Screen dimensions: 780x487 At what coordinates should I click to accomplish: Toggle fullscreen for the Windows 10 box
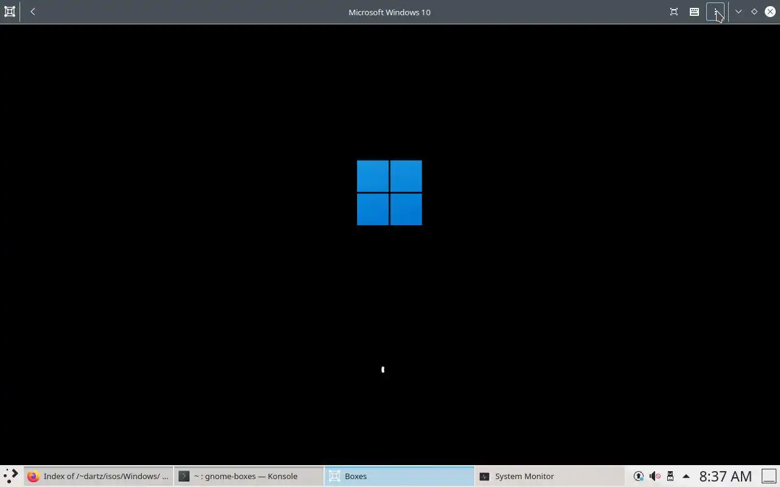674,12
